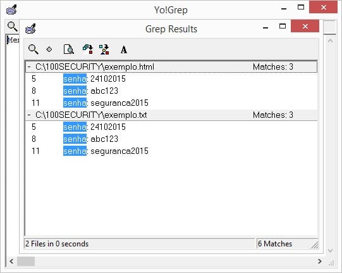Open font settings with the bold A icon
The height and width of the screenshot is (273, 342).
(124, 49)
